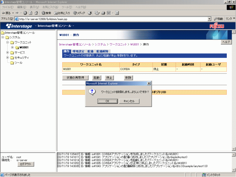236x177 pixels.
Task: Switch to the 環境設定 tab
Action: coord(78,51)
